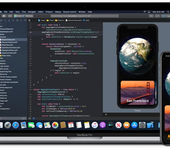
Task: Open the Debug menu
Action: click(x=58, y=12)
